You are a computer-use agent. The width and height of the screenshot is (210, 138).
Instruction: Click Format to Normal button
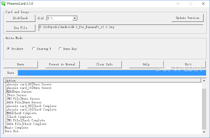[62, 64]
